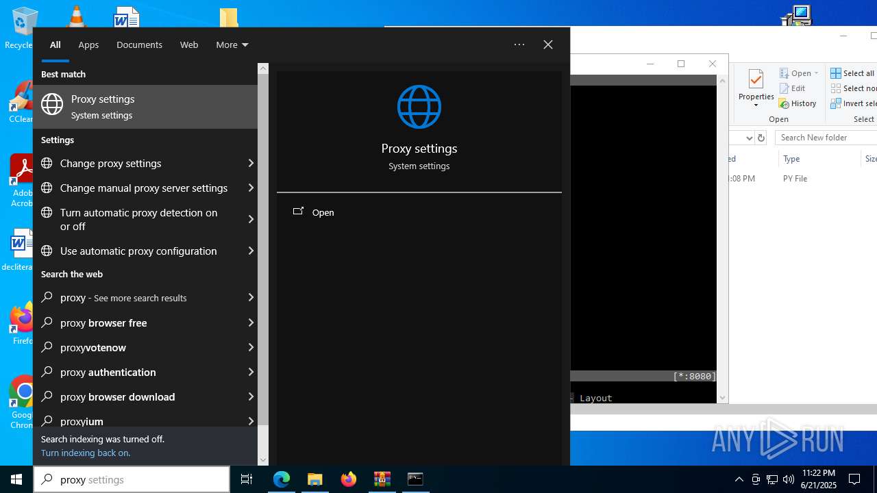This screenshot has height=493, width=877.
Task: Switch to the All search tab
Action: tap(55, 45)
